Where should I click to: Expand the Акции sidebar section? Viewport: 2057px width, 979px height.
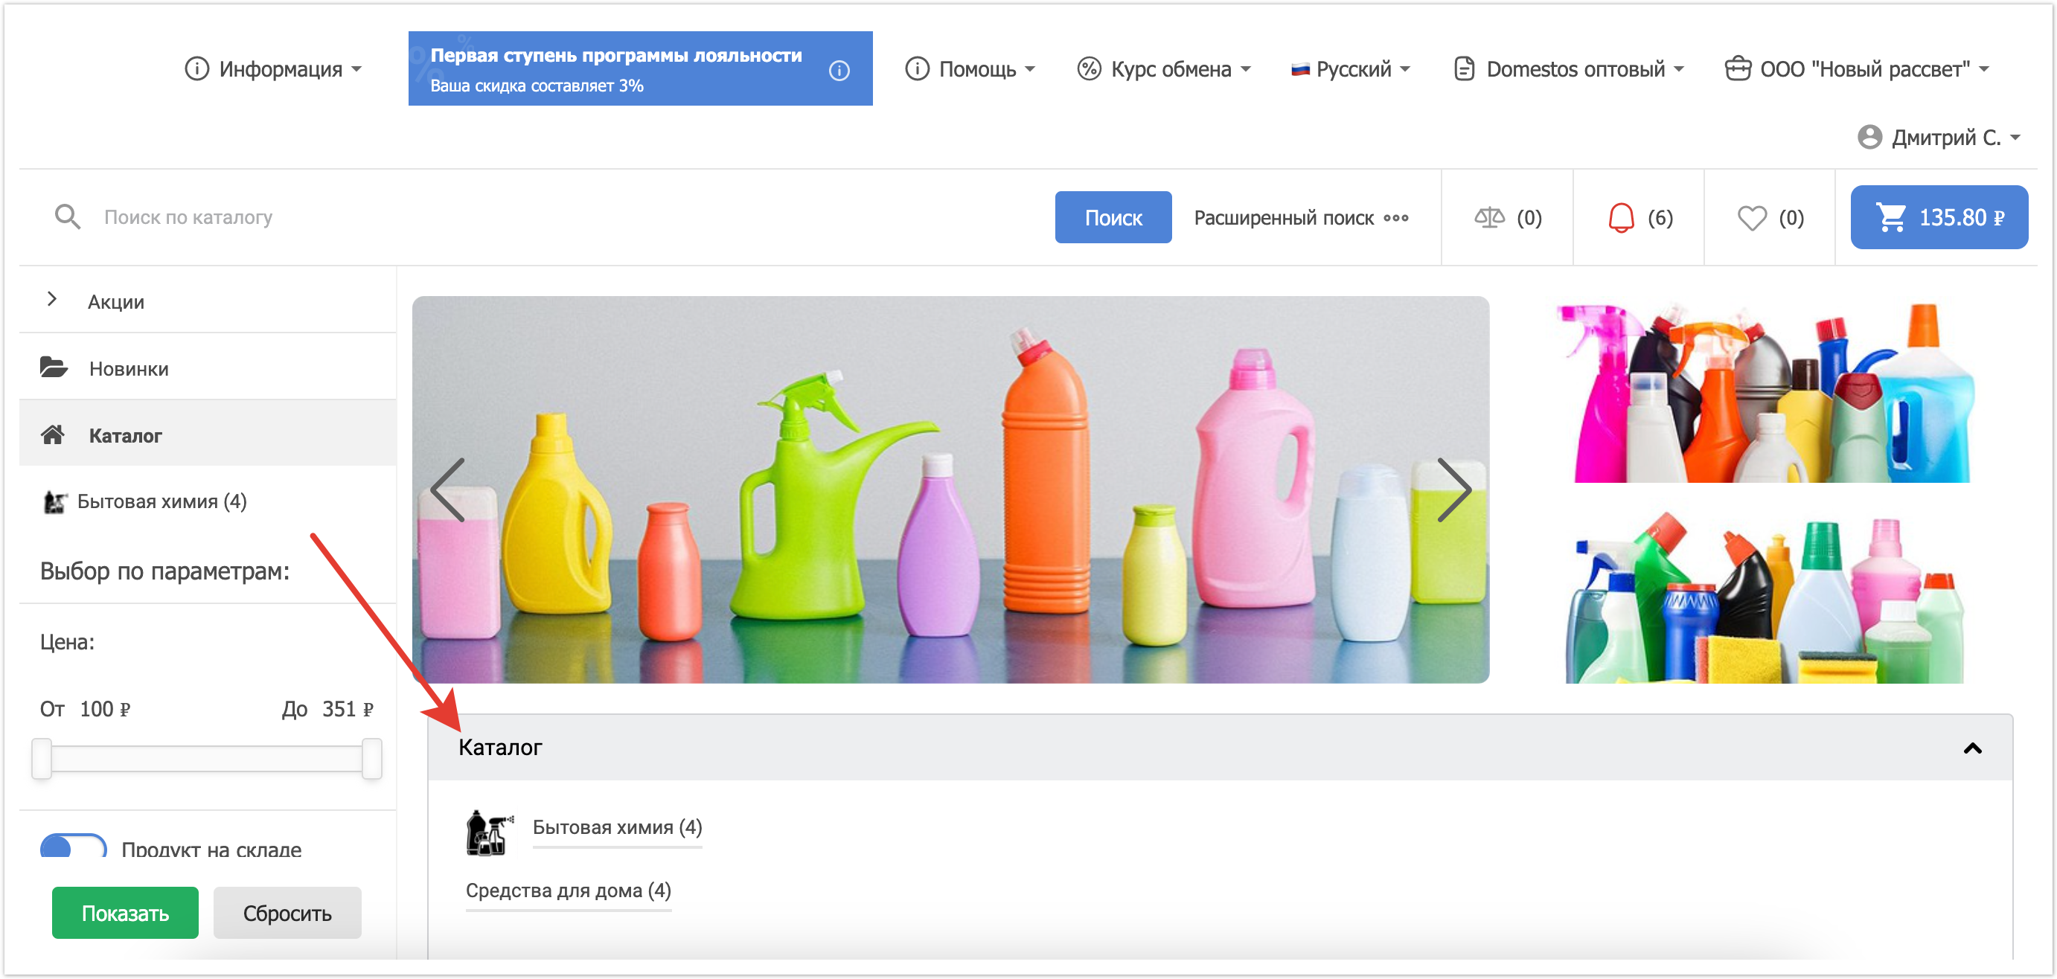pos(53,300)
